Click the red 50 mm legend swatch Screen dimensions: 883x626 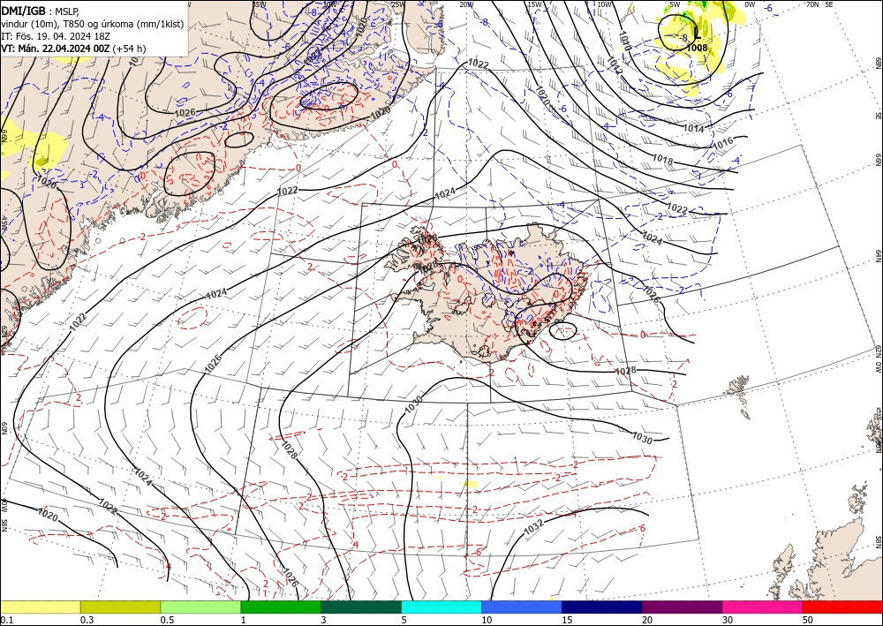[x=842, y=607]
